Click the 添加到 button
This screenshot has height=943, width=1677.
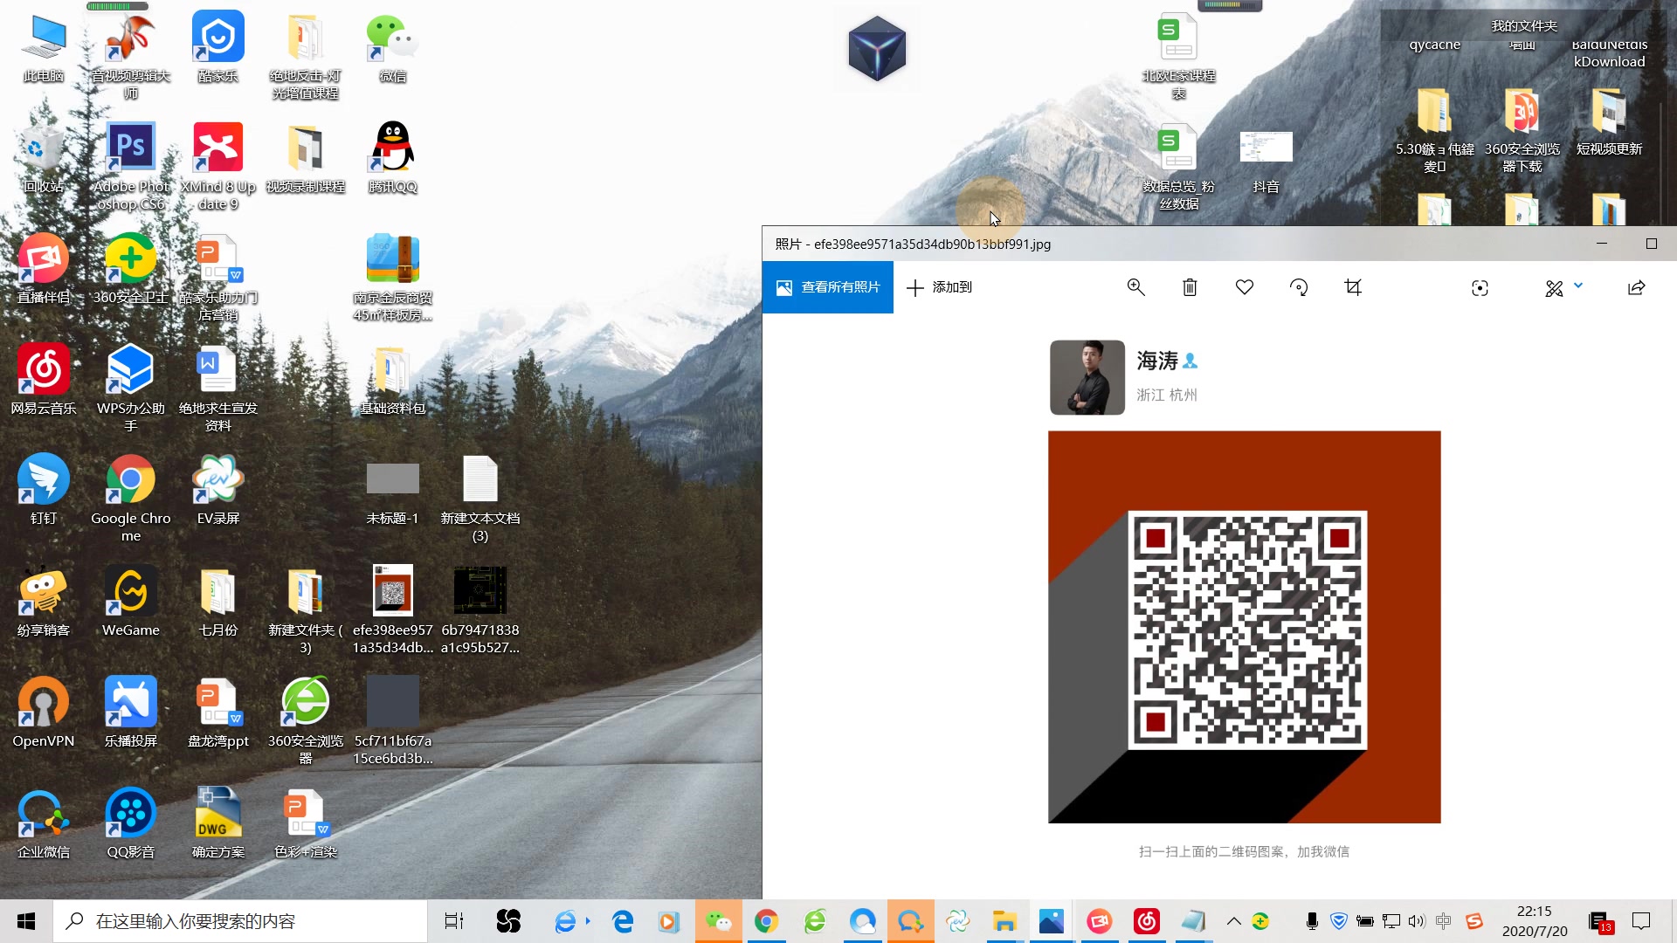coord(940,287)
